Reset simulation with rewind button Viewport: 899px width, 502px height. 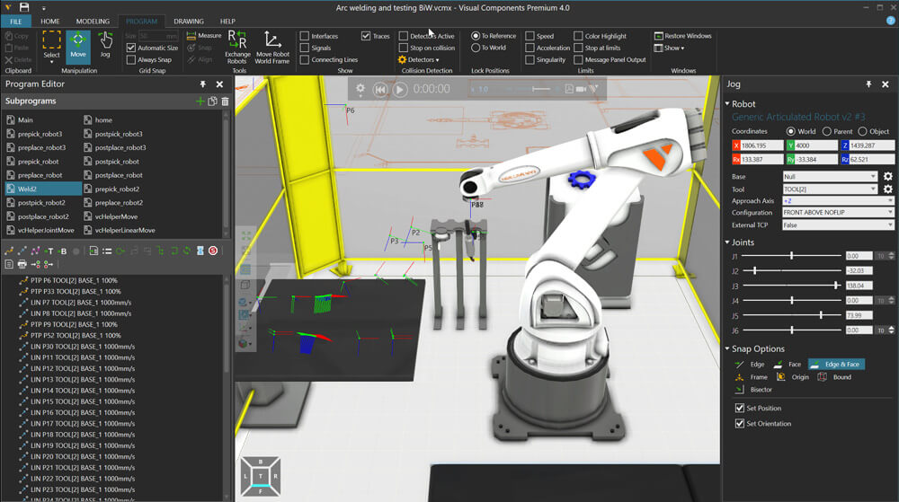(x=380, y=89)
